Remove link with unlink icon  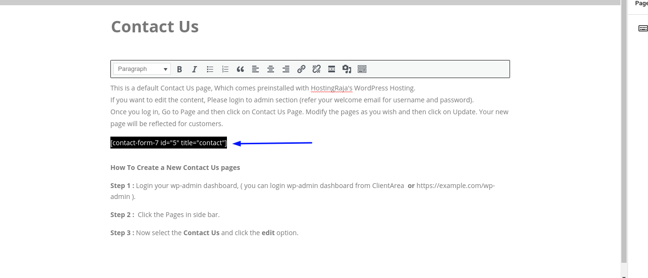(316, 69)
